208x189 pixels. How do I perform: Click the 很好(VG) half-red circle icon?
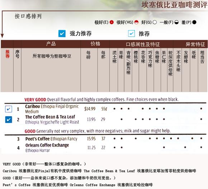136,22
